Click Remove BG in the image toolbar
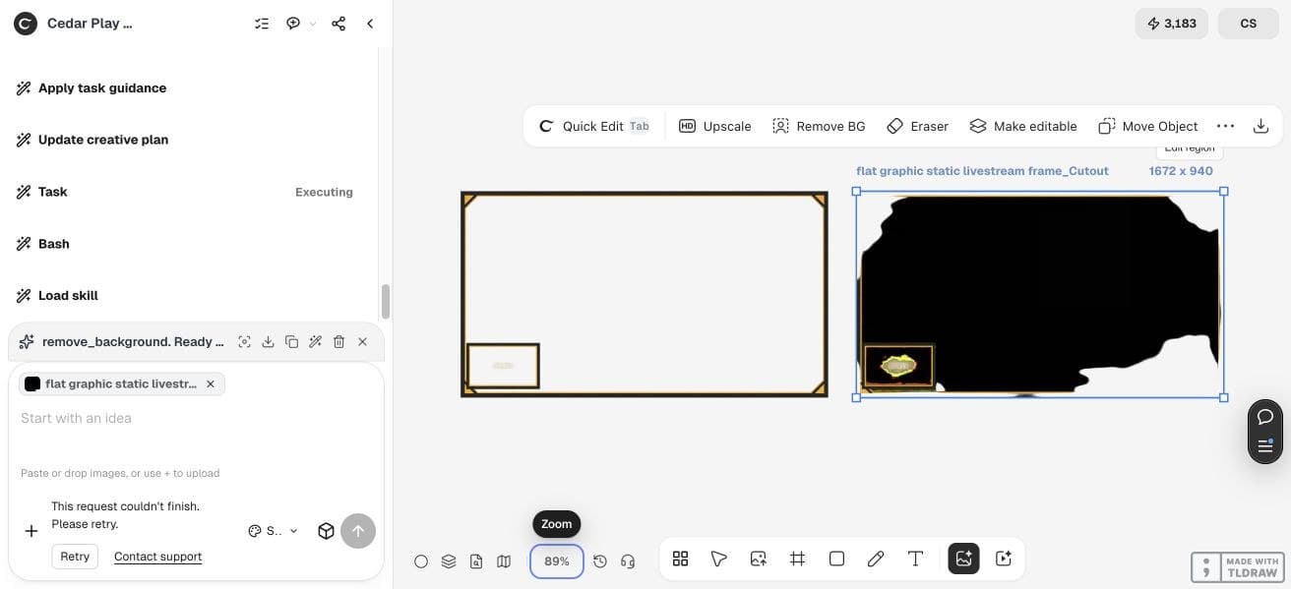 coord(819,126)
